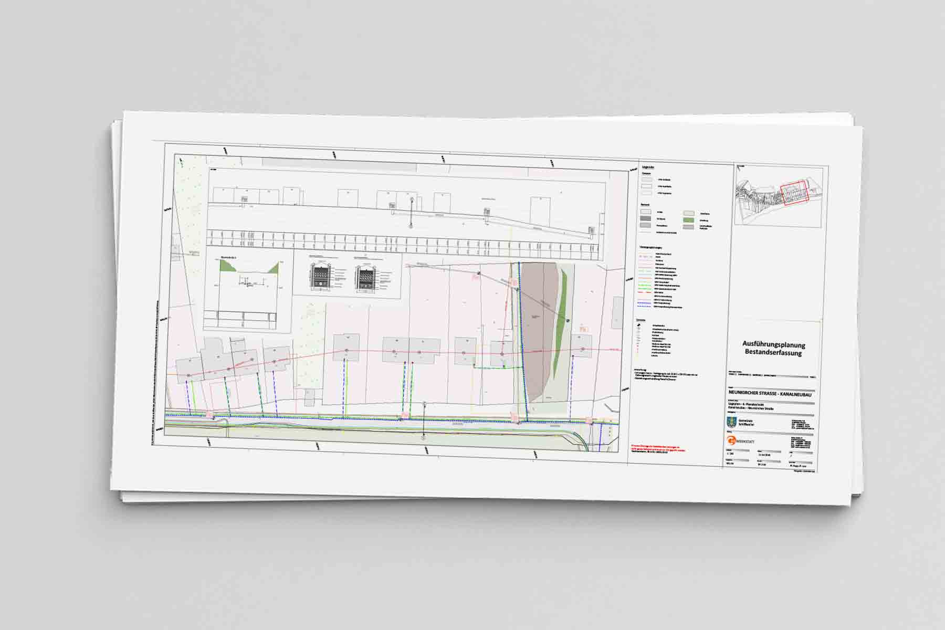This screenshot has width=945, height=630.
Task: Click the north arrow in the overview map
Action: [x=740, y=168]
